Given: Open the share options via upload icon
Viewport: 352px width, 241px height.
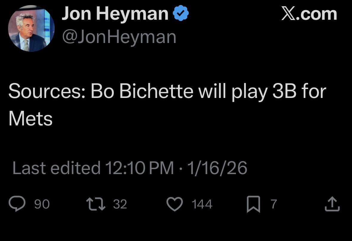Looking at the screenshot, I should coord(332,204).
